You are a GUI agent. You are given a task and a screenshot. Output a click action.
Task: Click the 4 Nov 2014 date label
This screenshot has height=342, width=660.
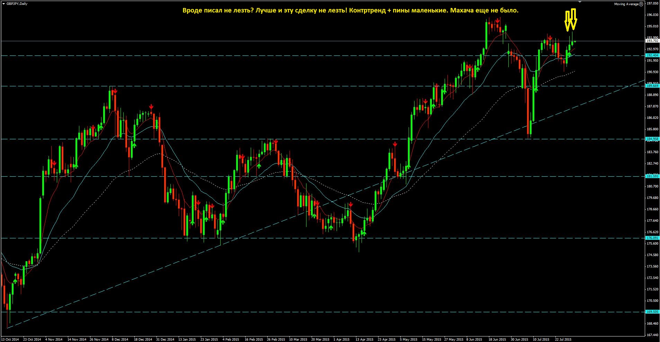(54, 340)
